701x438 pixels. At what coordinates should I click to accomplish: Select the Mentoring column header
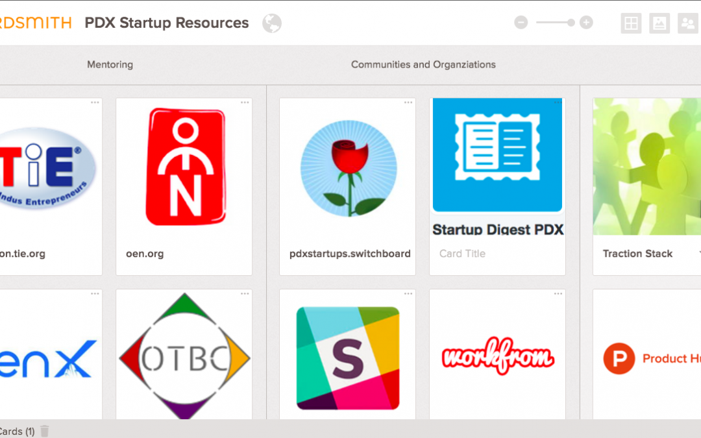(110, 65)
